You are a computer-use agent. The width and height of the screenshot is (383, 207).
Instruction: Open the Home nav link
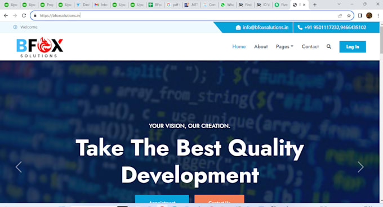(239, 46)
